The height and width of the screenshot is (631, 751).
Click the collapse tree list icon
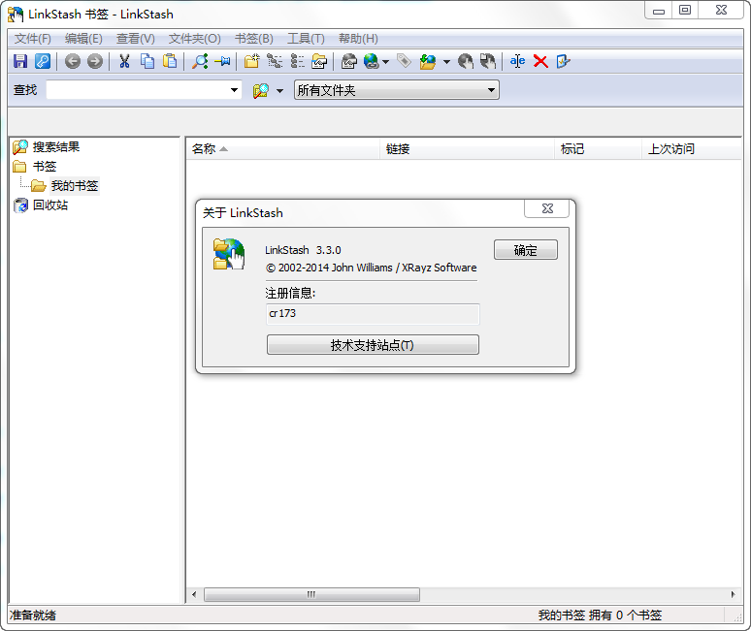(297, 61)
